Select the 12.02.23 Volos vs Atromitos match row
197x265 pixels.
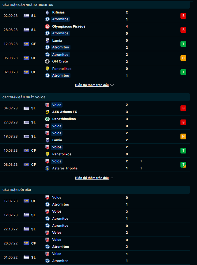pos(92,215)
